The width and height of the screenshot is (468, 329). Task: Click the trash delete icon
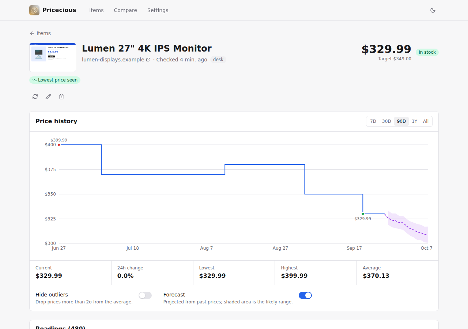coord(61,97)
